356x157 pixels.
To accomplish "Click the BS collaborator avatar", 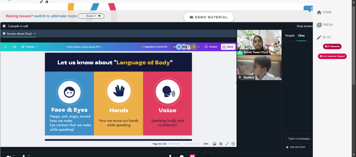I will 184,47.
